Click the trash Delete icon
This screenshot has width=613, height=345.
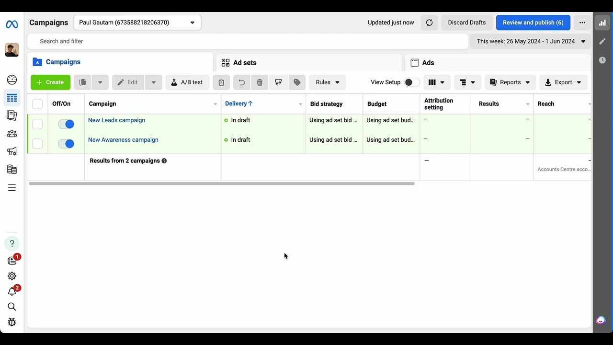point(260,82)
